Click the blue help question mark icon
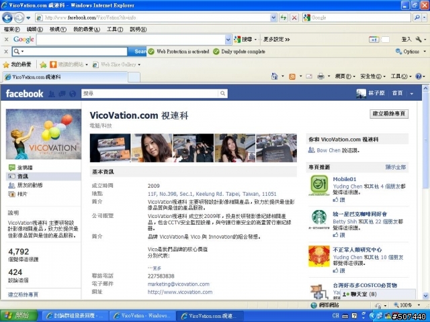The image size is (430, 322). (419, 76)
